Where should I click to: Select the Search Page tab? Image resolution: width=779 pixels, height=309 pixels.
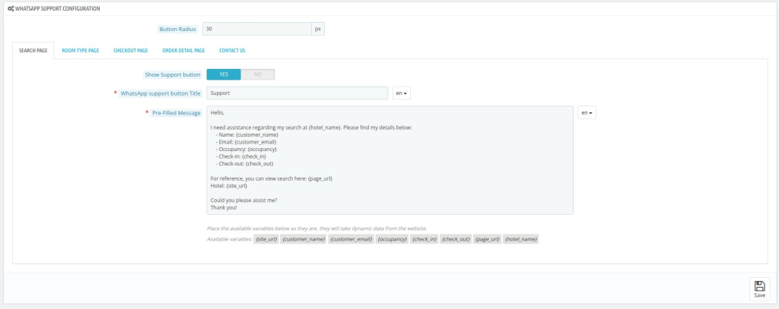pos(33,51)
